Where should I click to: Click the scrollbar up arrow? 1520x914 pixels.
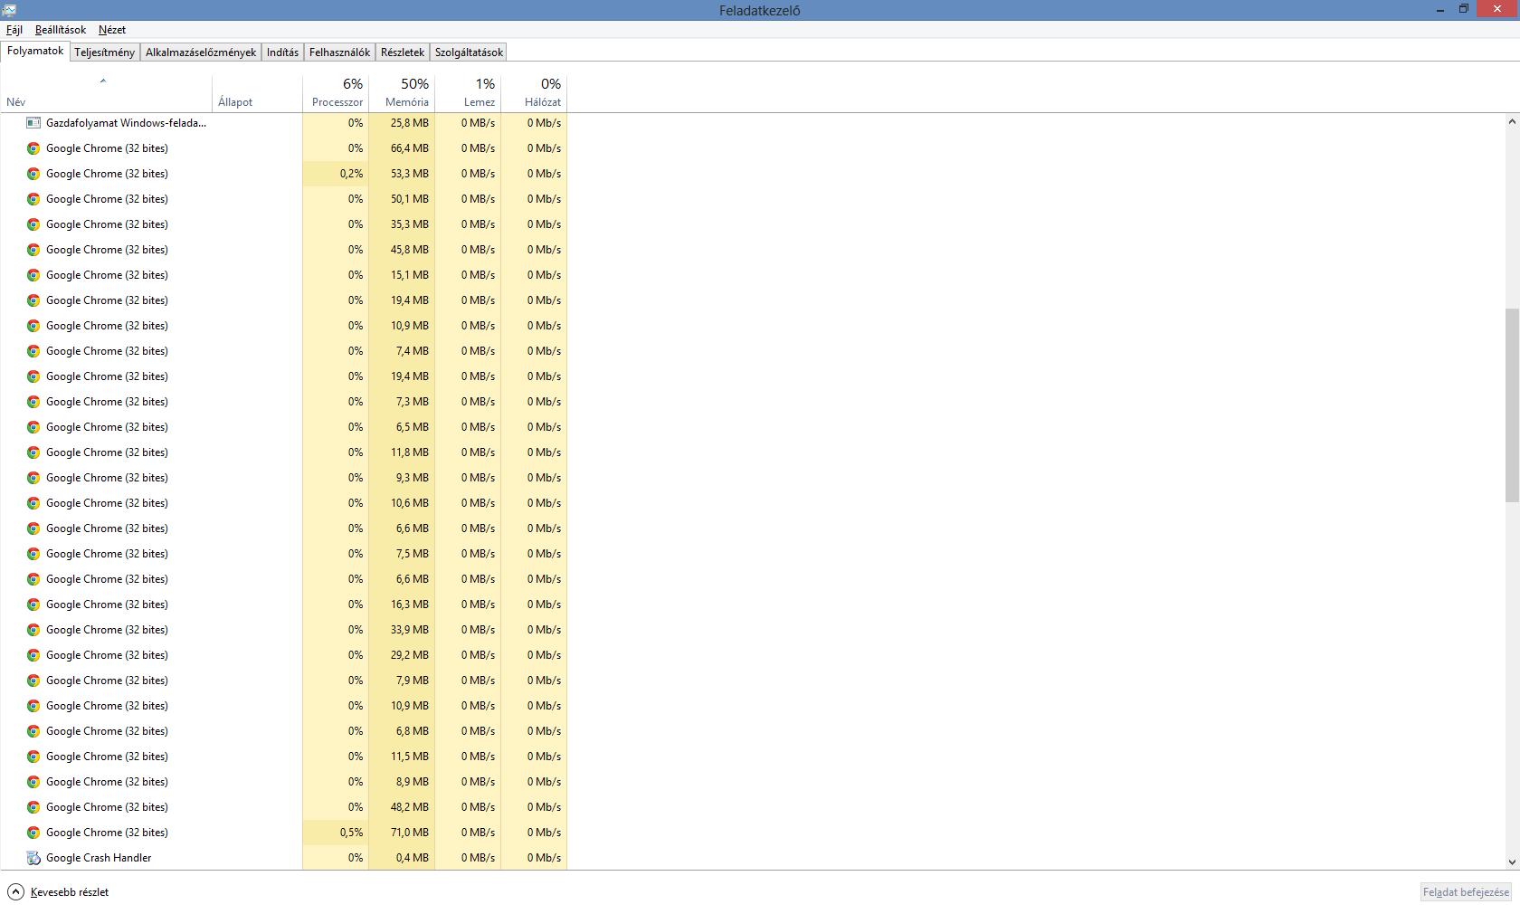pos(1512,121)
